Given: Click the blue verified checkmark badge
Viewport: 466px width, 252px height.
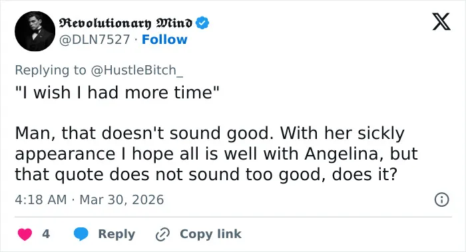Looking at the screenshot, I should pyautogui.click(x=202, y=23).
